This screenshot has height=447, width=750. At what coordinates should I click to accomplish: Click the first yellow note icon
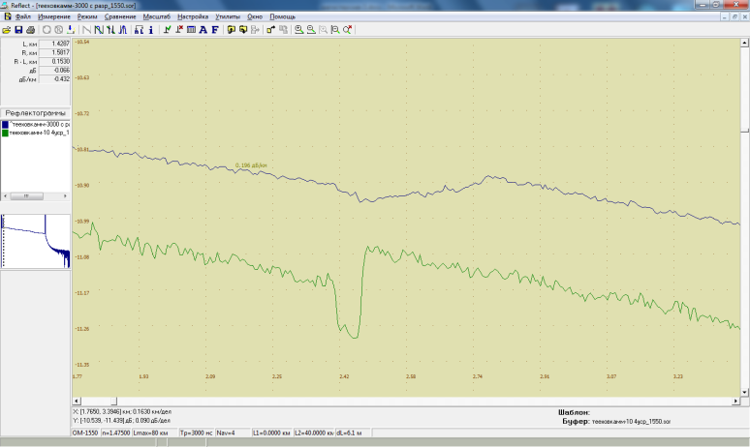(231, 30)
